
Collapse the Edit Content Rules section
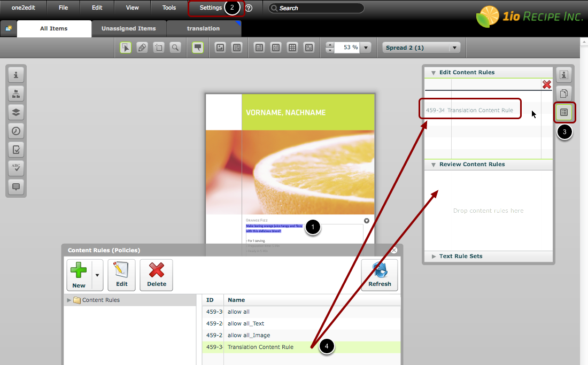coord(434,73)
